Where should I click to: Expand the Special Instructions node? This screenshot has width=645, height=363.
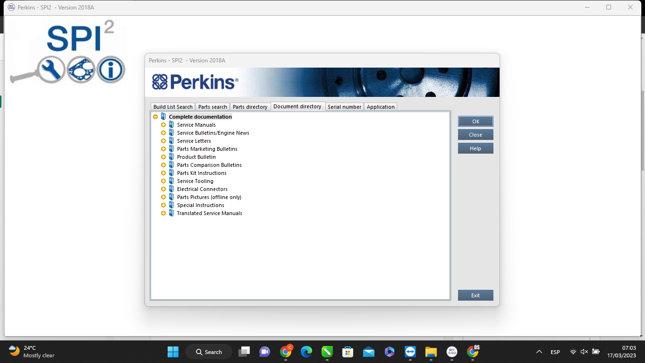[163, 205]
